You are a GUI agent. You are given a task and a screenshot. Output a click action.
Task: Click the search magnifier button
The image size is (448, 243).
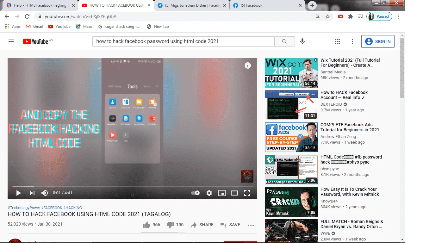(x=284, y=41)
